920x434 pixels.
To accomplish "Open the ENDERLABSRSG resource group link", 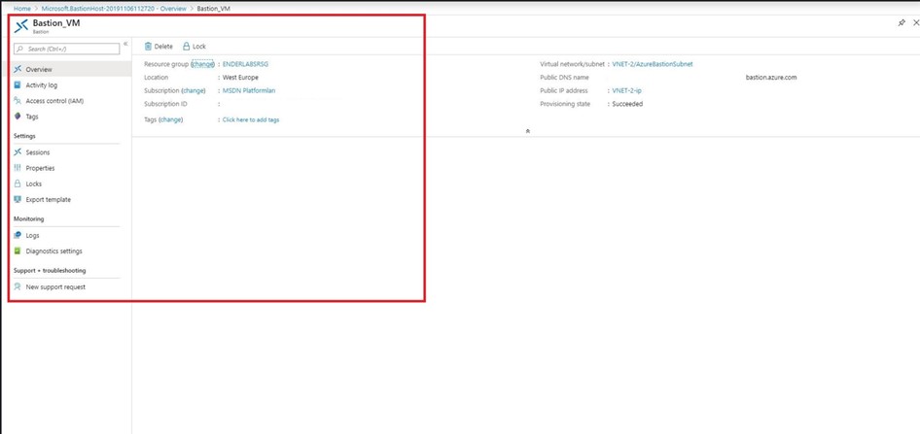I will coord(245,64).
